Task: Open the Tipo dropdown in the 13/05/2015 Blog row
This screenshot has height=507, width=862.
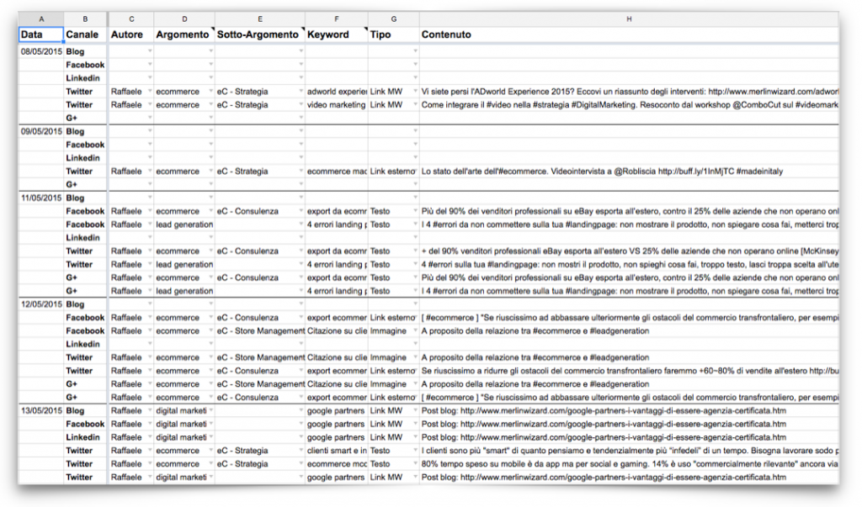Action: tap(415, 411)
